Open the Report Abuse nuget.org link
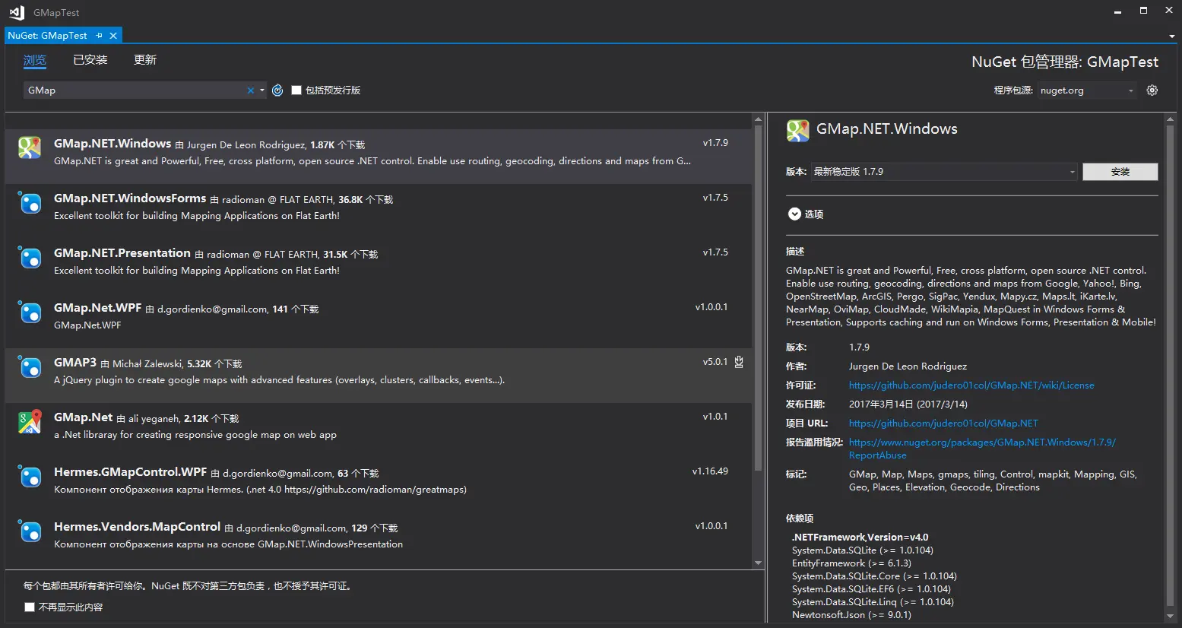1182x628 pixels. pos(982,449)
